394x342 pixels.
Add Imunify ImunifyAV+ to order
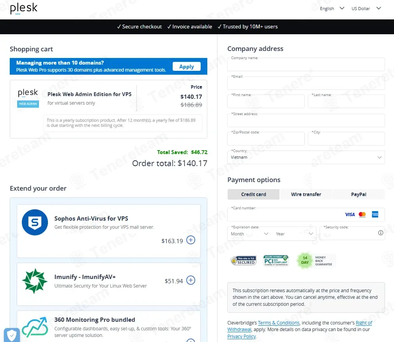191,280
